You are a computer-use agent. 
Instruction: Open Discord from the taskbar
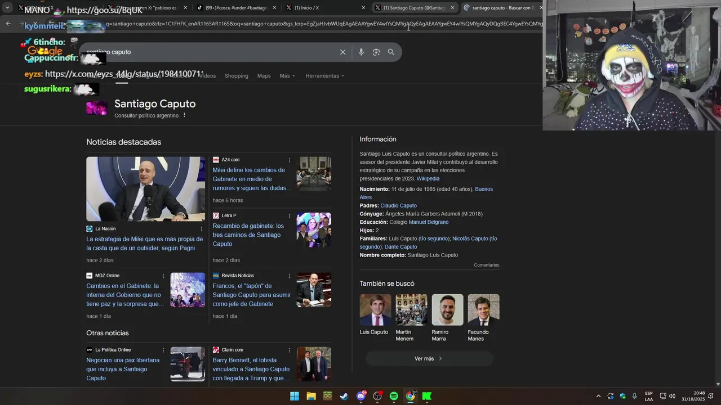point(361,396)
